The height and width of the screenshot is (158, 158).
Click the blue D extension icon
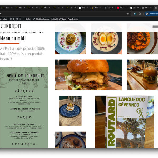tap(135, 14)
